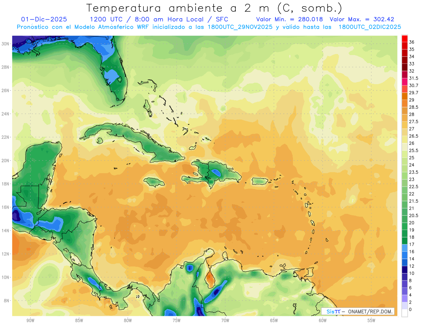Click the "SisTT - ONAMET/REP.DOM." credit label
Screen dimensions: 421x325
click(358, 311)
